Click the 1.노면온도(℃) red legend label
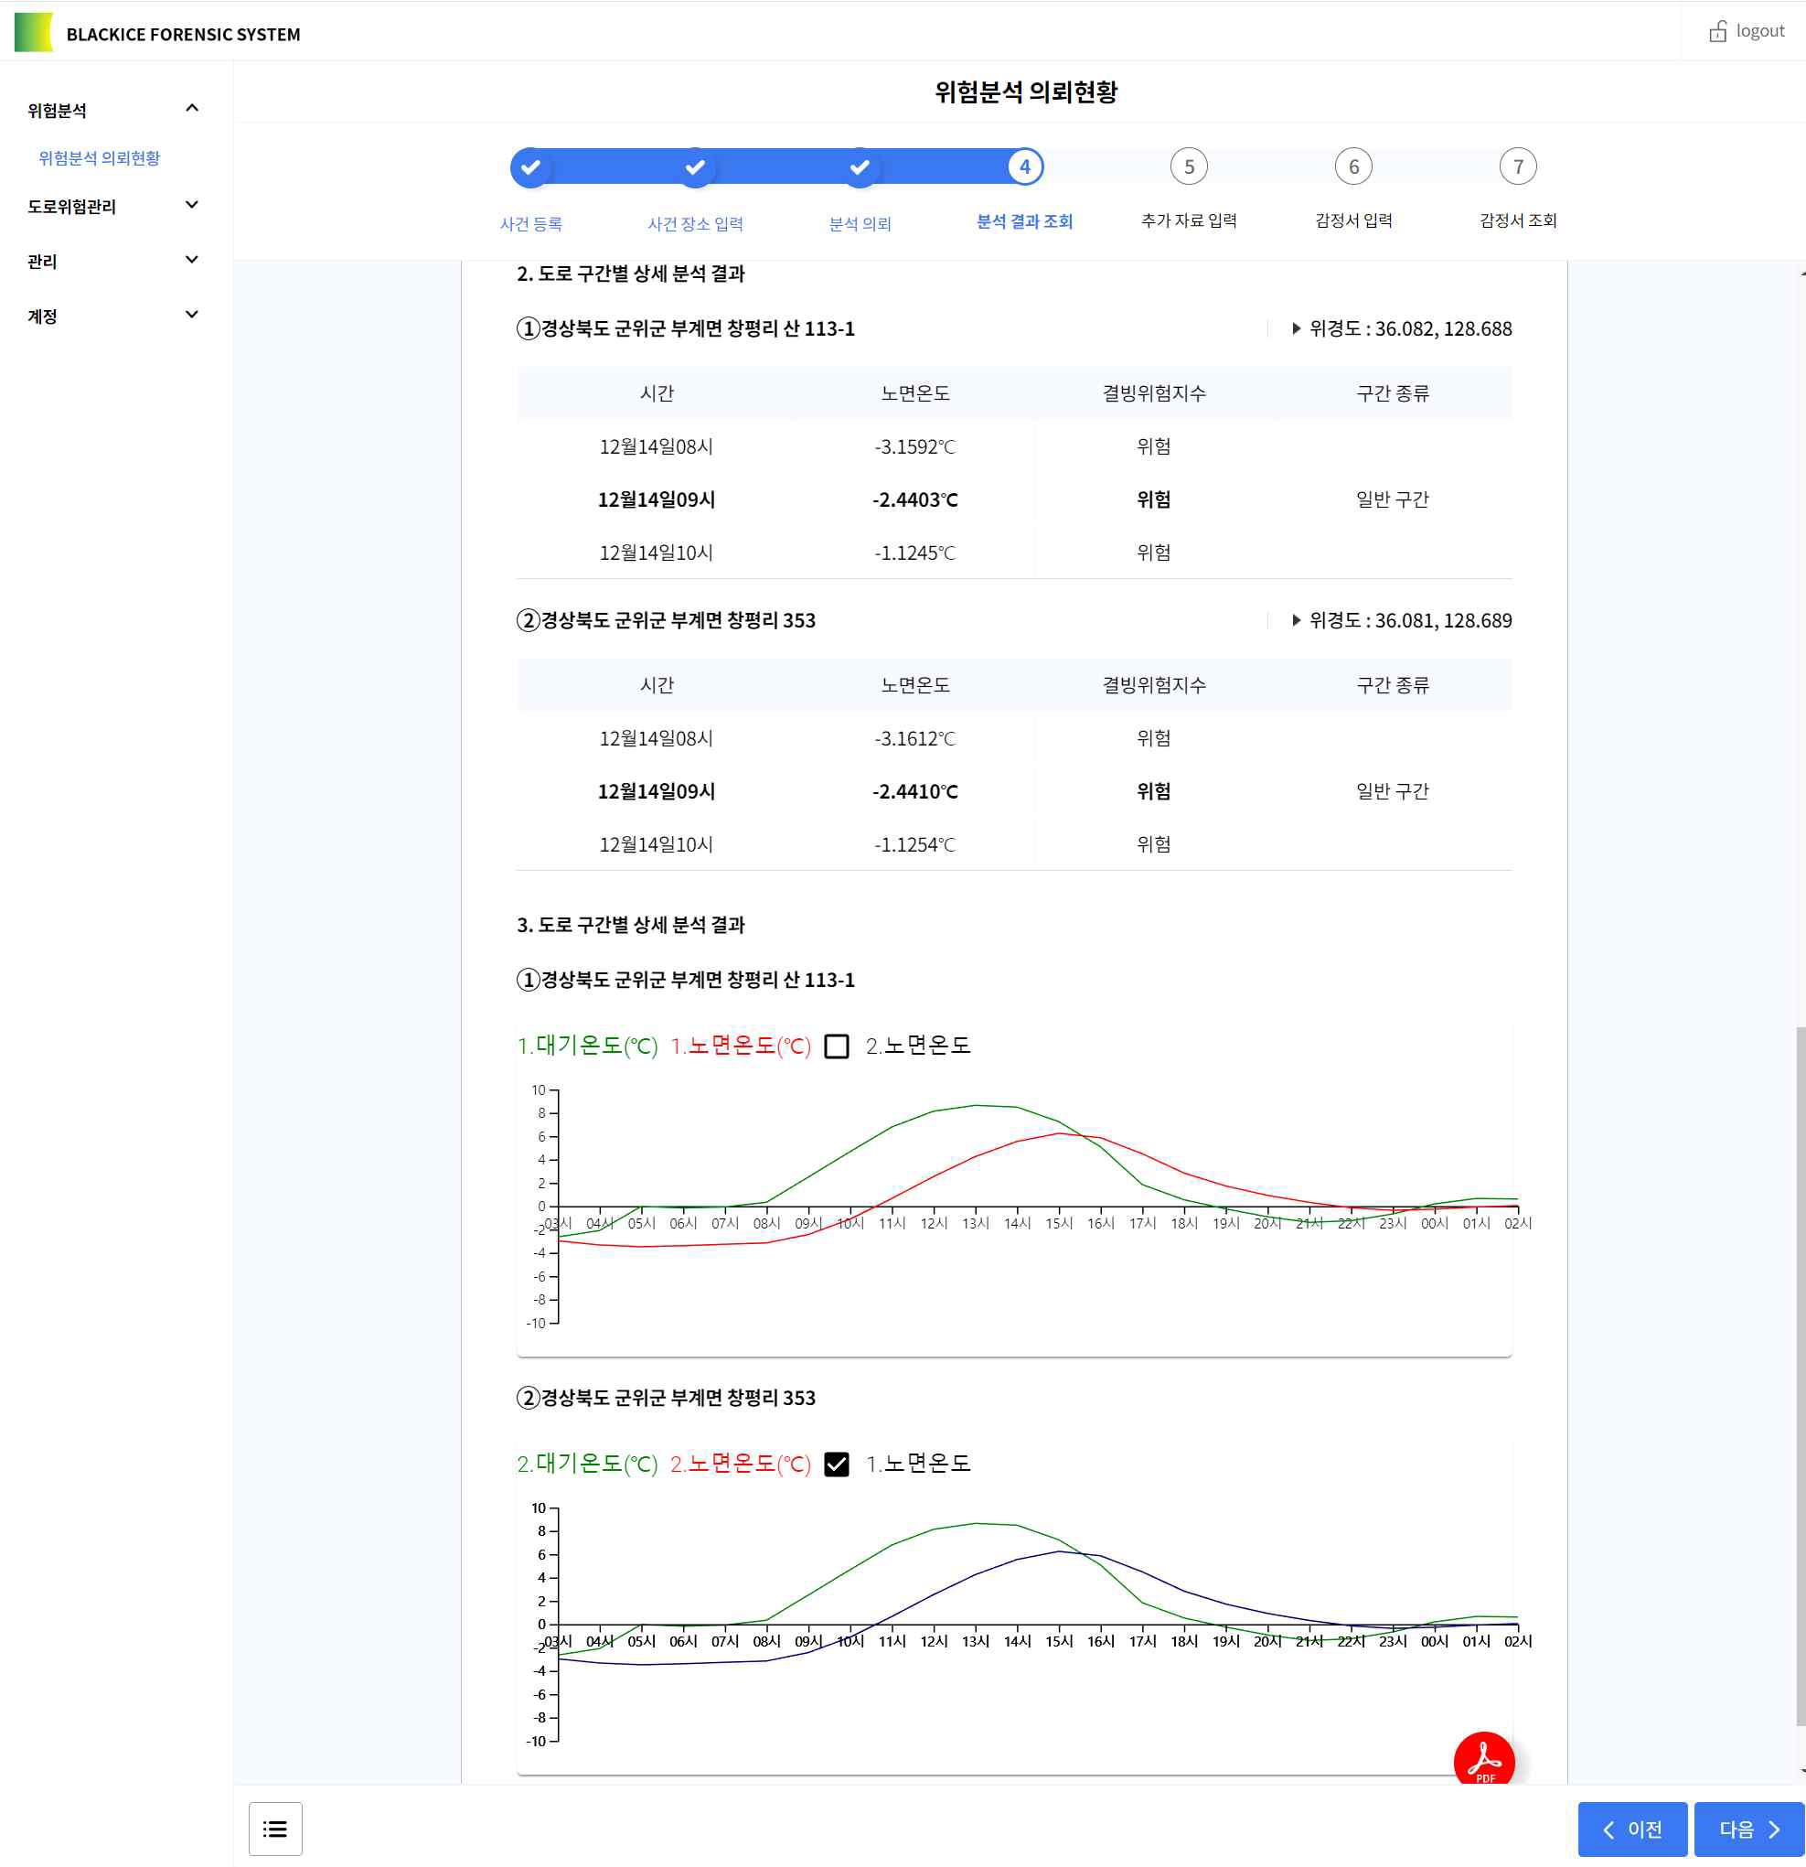The image size is (1806, 1867). [741, 1046]
